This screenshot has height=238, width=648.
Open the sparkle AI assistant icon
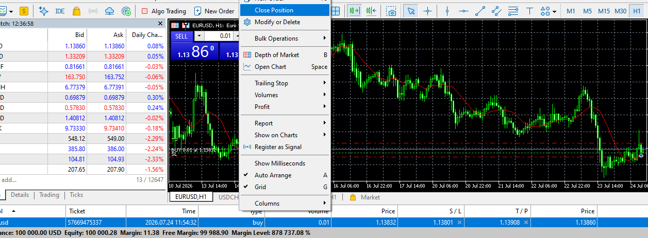point(44,11)
